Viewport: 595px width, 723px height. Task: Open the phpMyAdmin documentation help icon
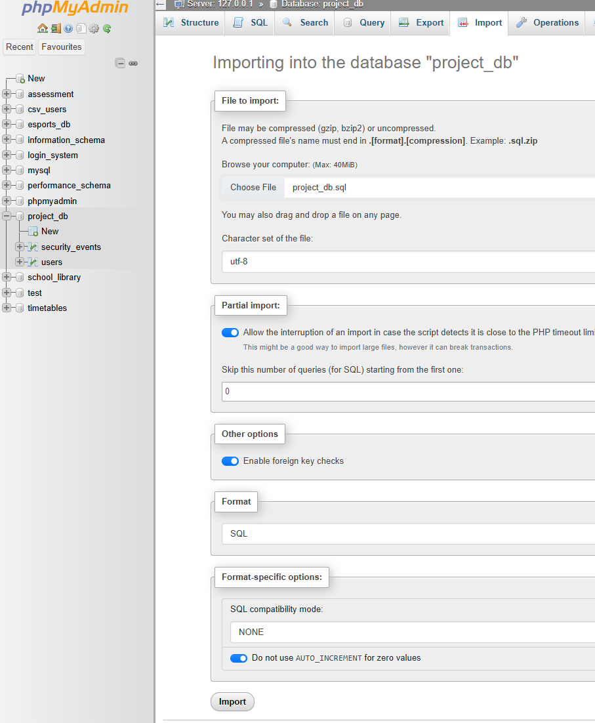click(x=68, y=29)
